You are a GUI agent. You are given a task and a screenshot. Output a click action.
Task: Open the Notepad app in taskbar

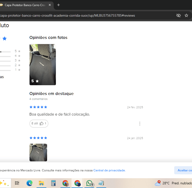pyautogui.click(x=101, y=183)
